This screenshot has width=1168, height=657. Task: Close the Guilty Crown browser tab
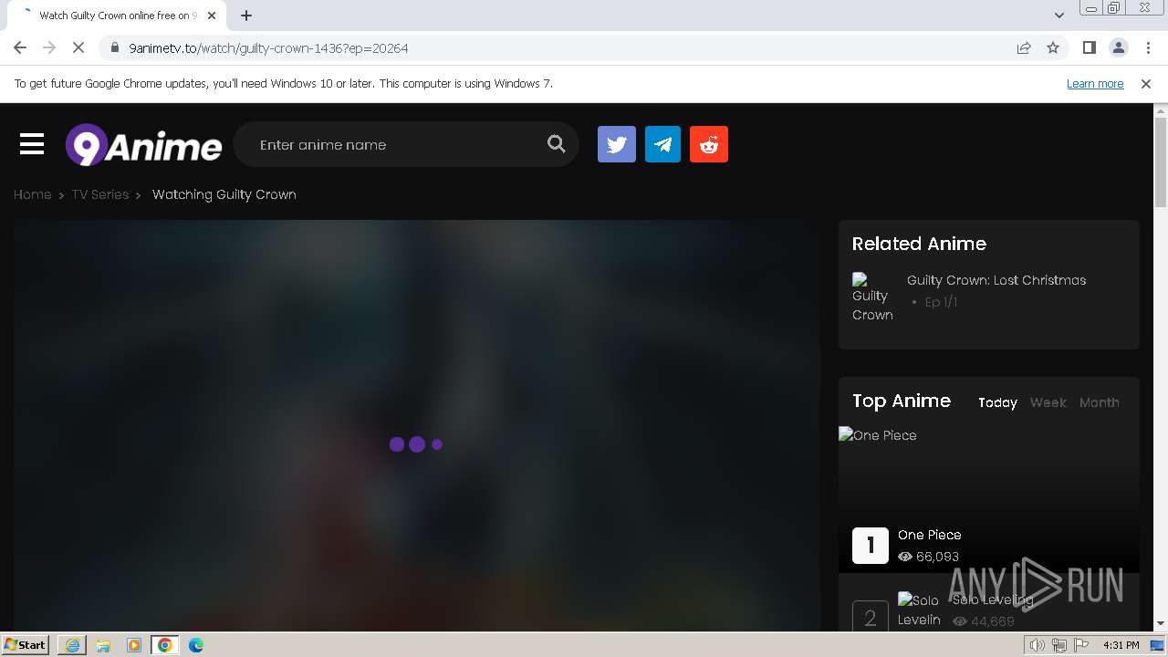[x=211, y=16]
